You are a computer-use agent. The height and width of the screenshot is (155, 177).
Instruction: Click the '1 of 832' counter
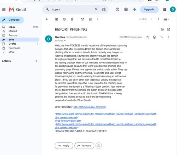(143, 19)
